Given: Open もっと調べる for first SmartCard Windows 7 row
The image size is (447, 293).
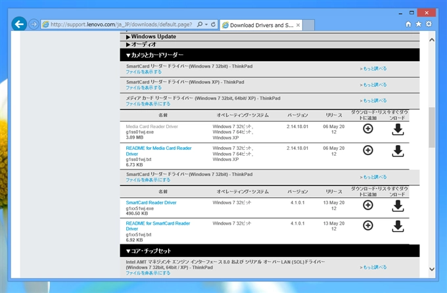Looking at the screenshot, I should [373, 69].
